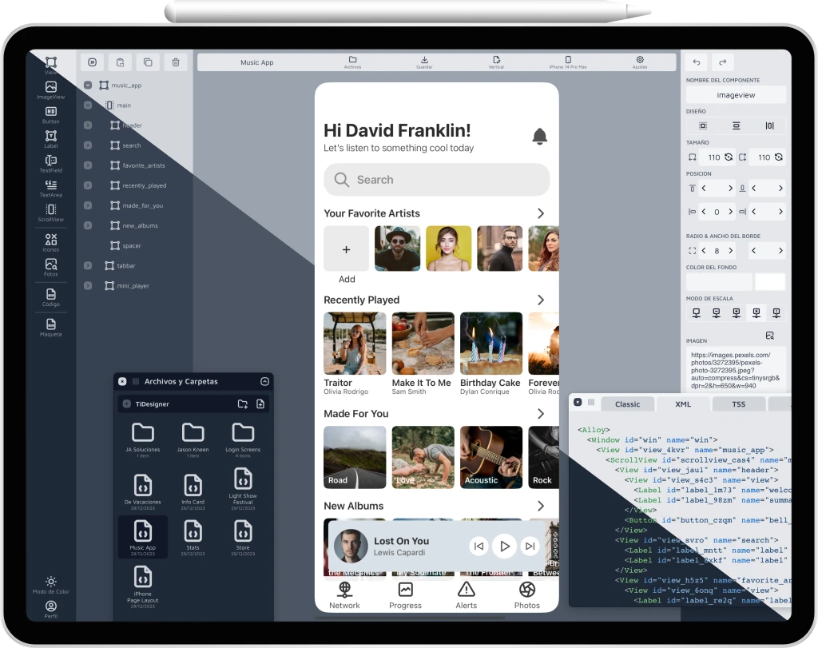Switch to the TSS tab
This screenshot has width=818, height=648.
coord(739,404)
